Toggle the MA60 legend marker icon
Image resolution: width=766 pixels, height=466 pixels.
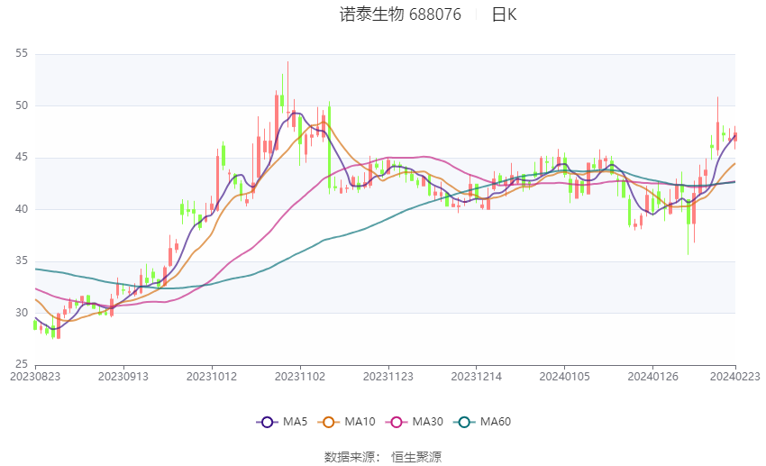coord(464,422)
